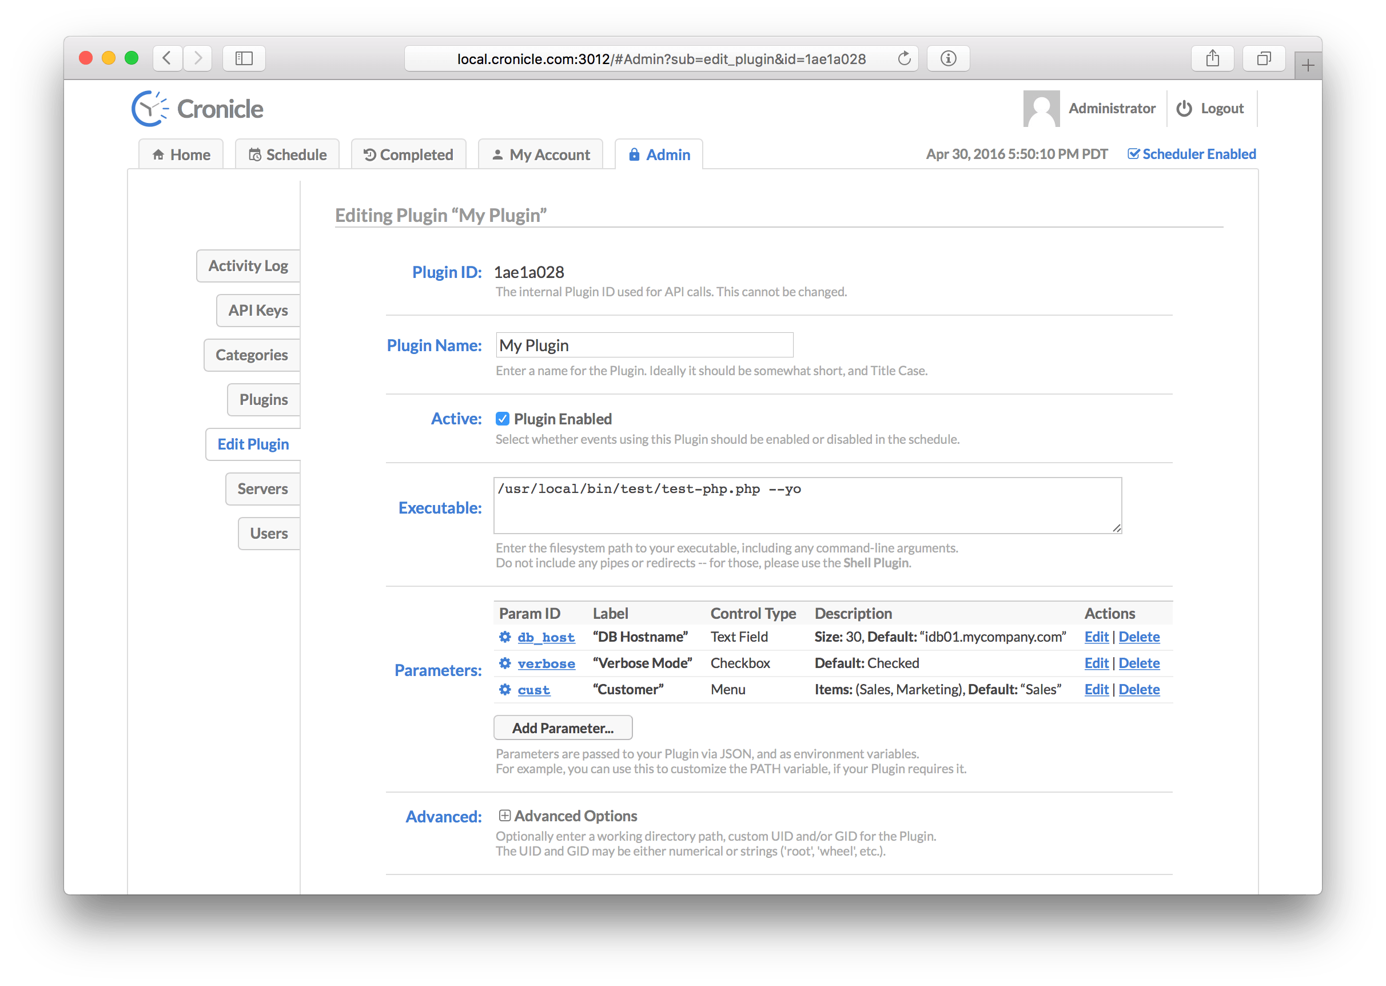This screenshot has height=986, width=1386.
Task: Click the verbose parameter link
Action: point(546,663)
